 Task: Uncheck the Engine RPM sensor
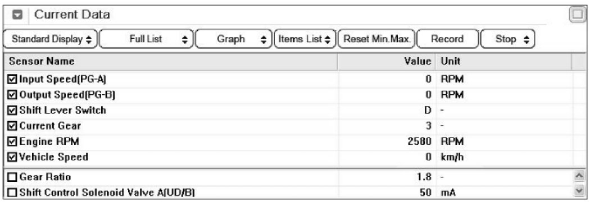[x=12, y=141]
